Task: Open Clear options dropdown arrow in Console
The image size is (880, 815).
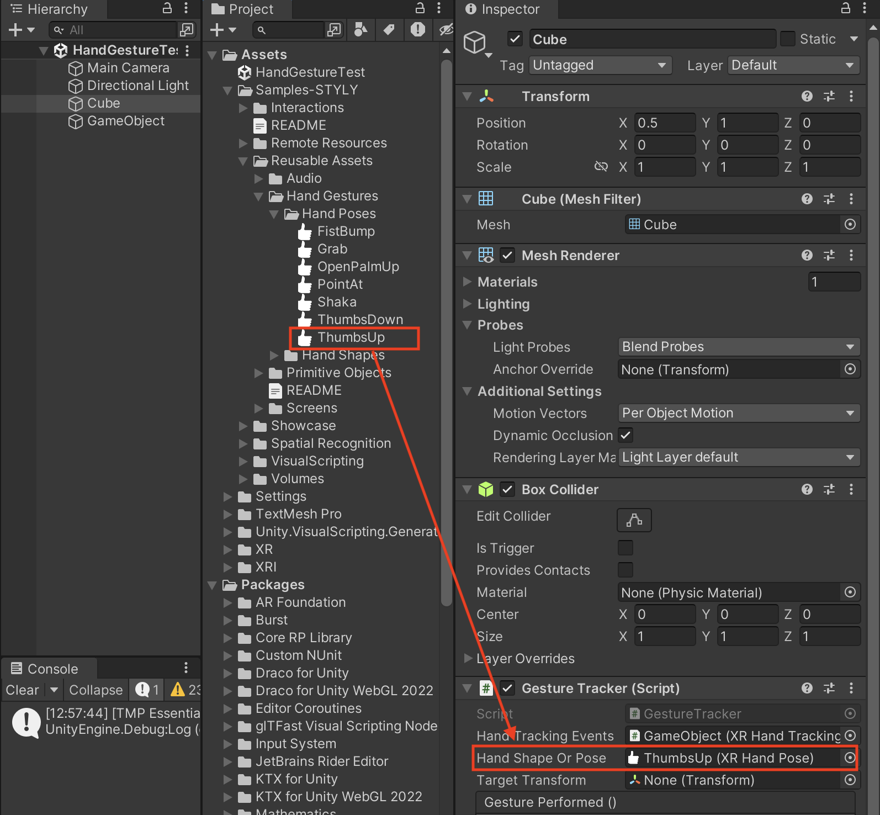Action: (x=54, y=690)
